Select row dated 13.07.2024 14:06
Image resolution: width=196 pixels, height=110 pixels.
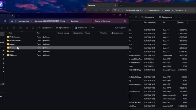pos(158,88)
